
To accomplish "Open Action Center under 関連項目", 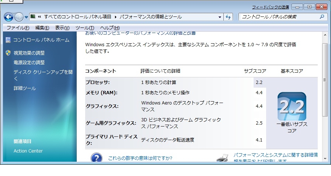I will (28, 151).
